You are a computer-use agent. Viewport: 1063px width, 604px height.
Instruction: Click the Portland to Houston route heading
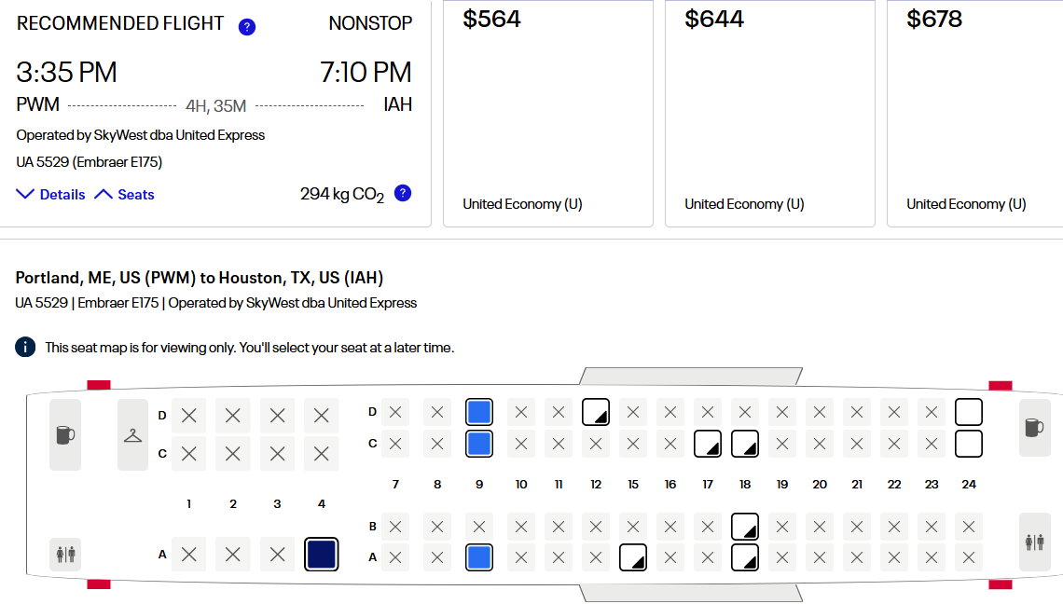[200, 278]
